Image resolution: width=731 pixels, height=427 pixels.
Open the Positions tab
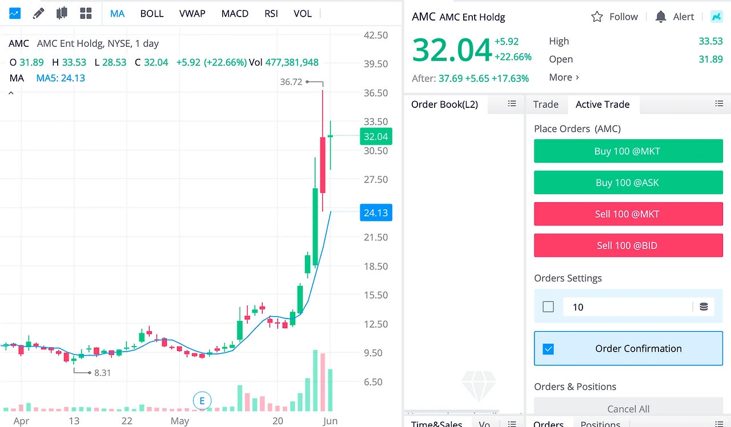(600, 424)
